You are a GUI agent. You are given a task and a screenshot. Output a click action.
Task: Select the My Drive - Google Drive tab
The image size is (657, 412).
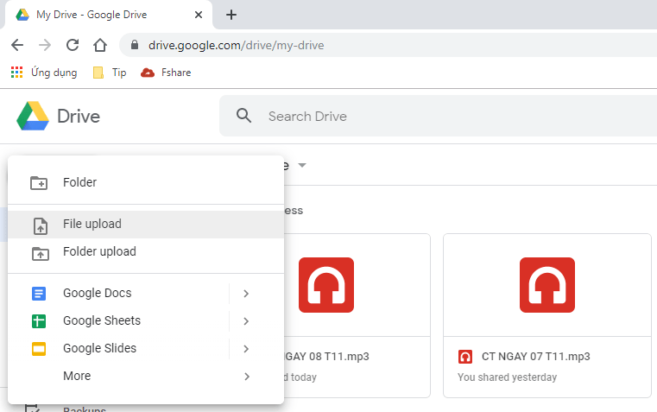[109, 15]
